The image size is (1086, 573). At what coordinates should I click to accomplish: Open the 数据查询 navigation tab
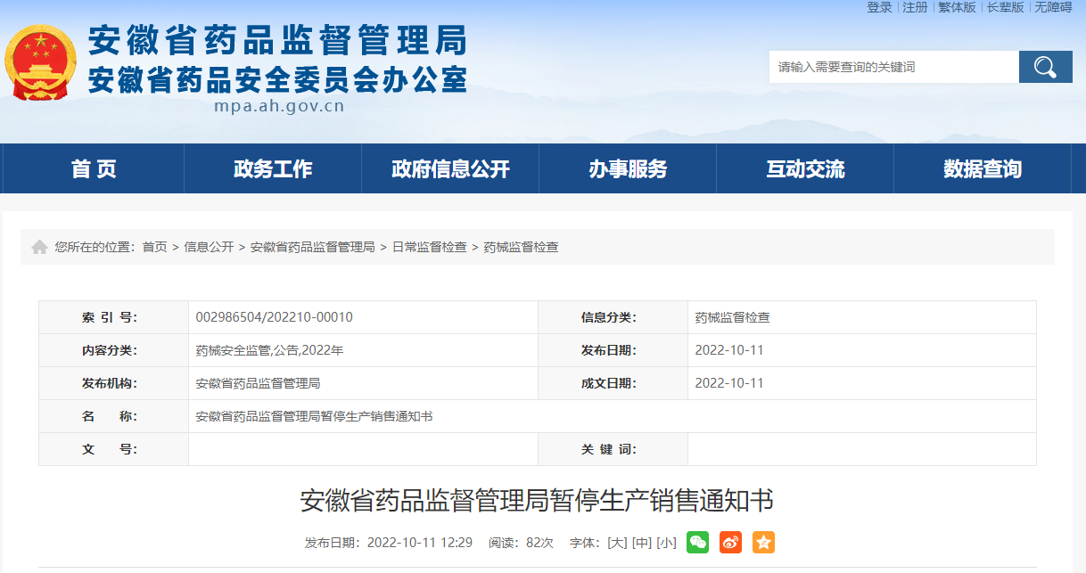click(983, 168)
